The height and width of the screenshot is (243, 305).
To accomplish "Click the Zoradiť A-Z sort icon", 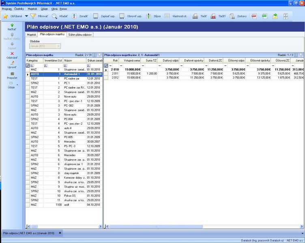I will (74, 16).
